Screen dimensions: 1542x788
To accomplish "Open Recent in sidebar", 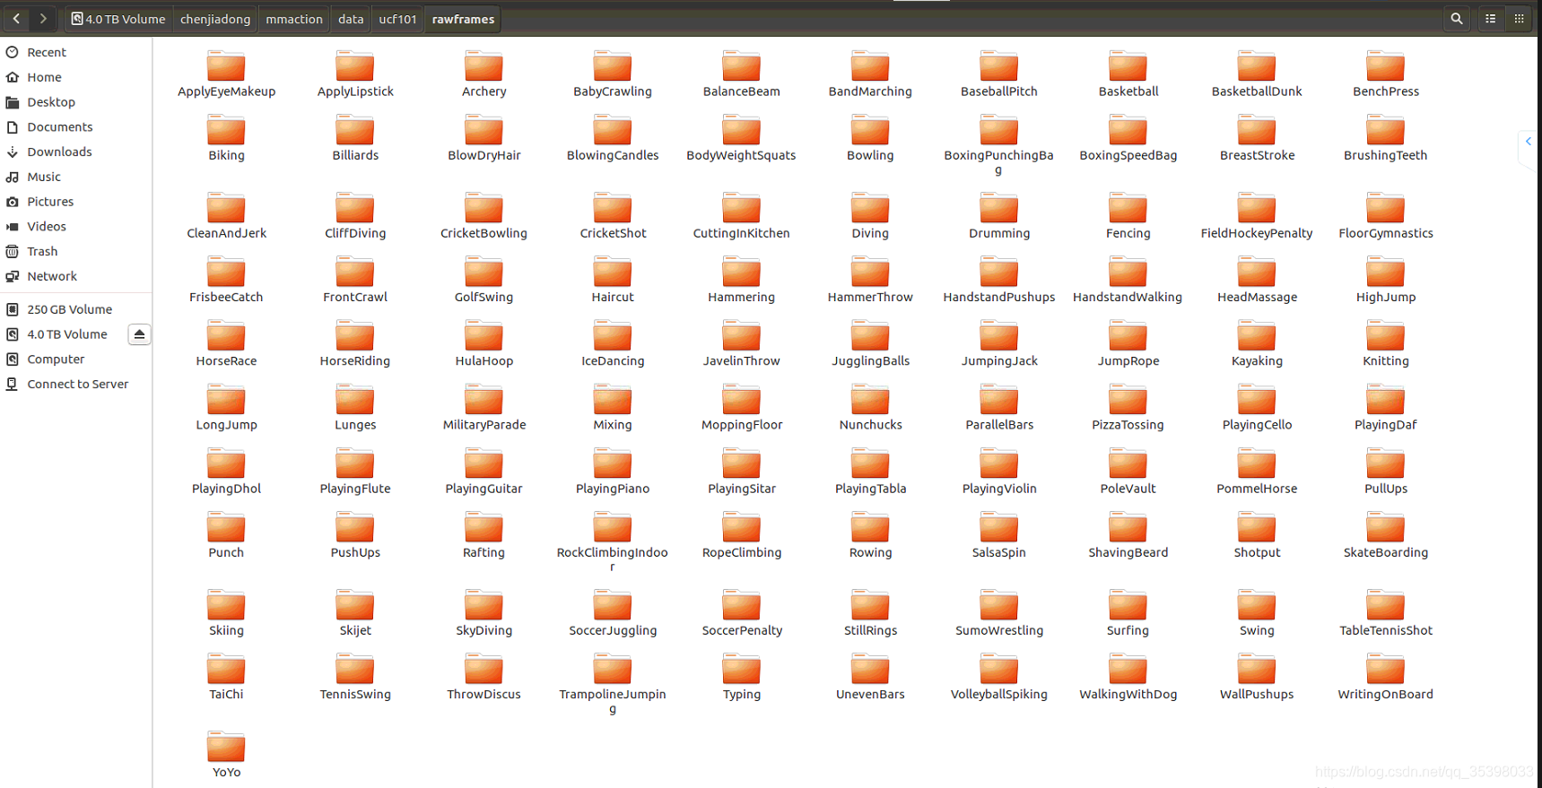I will [76, 52].
